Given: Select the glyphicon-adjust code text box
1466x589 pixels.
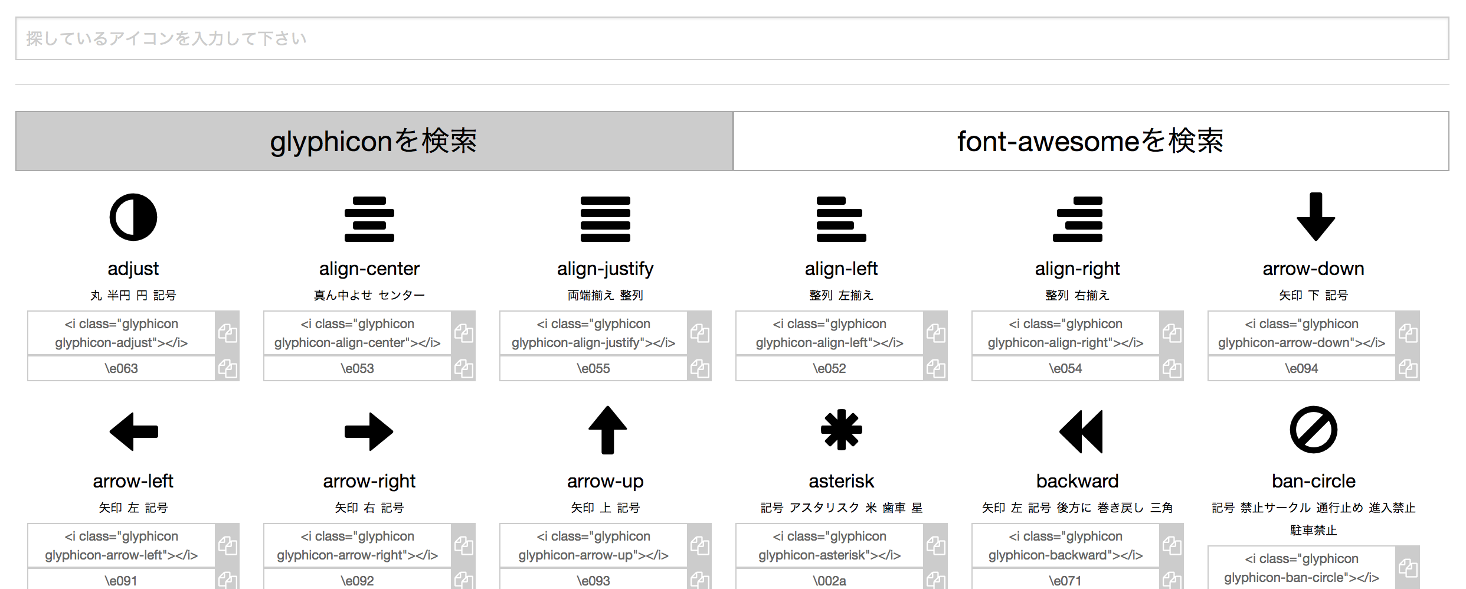Looking at the screenshot, I should [122, 333].
